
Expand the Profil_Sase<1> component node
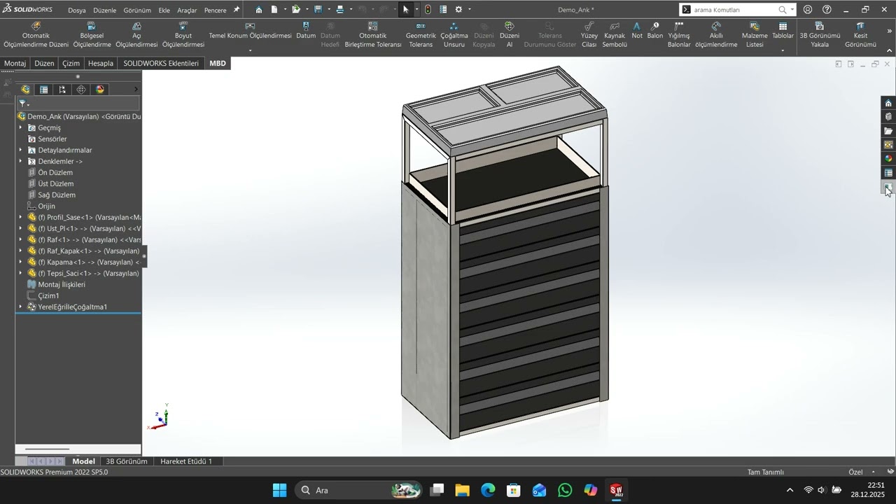tap(20, 217)
